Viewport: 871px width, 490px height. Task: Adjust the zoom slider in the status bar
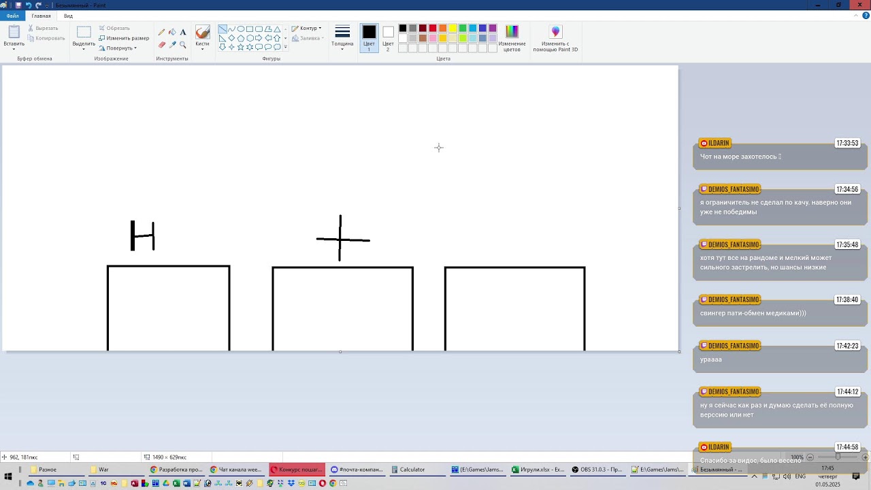click(x=837, y=457)
